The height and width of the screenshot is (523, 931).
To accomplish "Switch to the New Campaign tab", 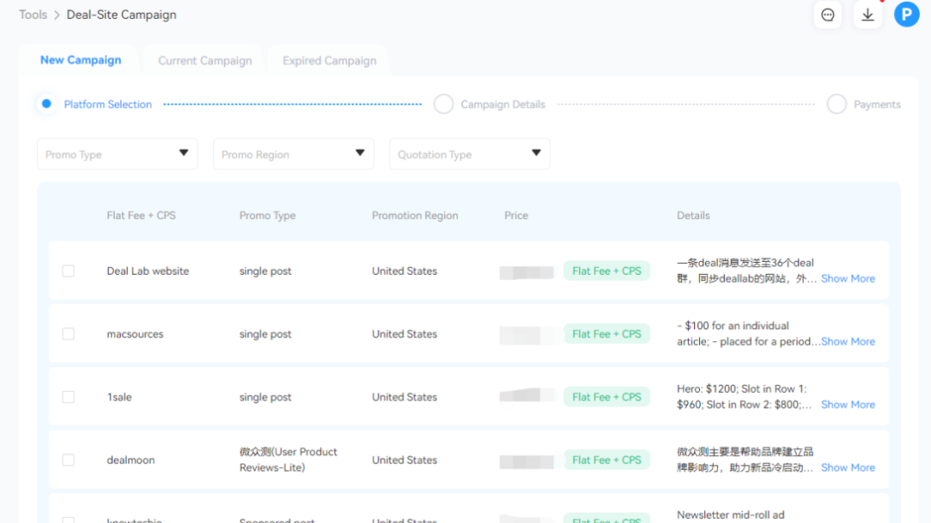I will (81, 60).
